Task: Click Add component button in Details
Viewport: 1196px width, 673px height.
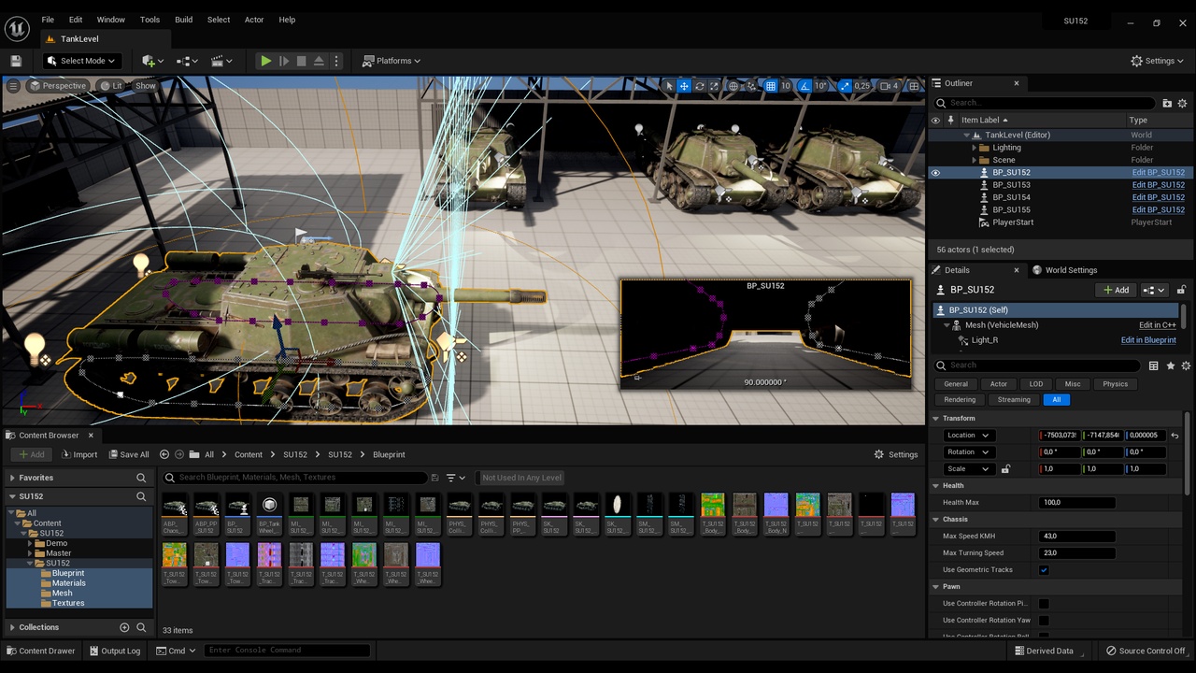Action: click(1116, 290)
